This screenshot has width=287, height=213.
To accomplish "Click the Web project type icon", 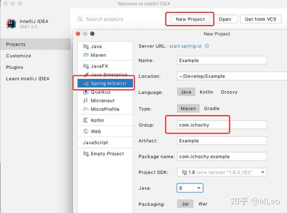I will click(x=86, y=131).
